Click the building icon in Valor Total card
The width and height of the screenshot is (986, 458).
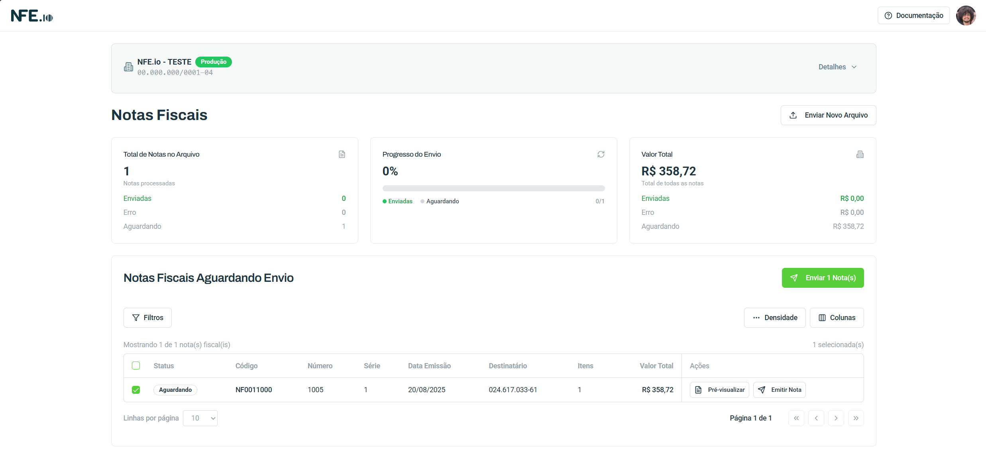[x=860, y=154]
